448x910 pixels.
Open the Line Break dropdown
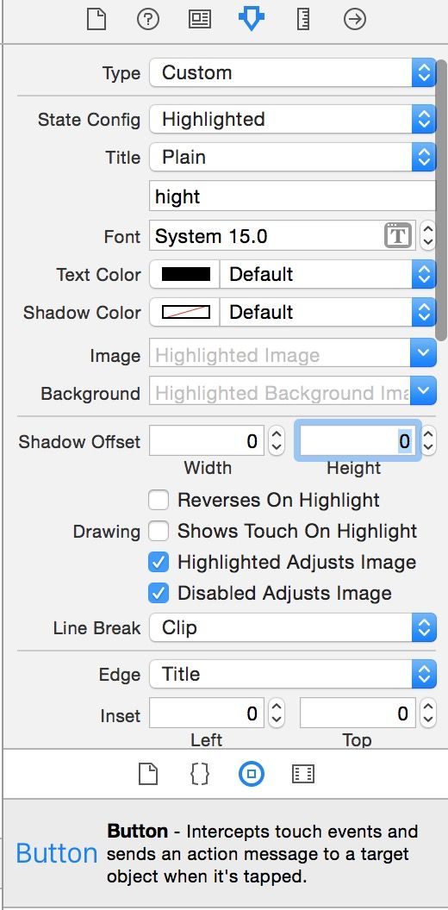pos(292,628)
